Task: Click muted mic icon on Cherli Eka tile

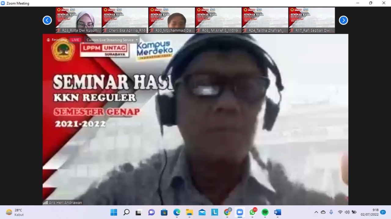Action: [x=105, y=30]
